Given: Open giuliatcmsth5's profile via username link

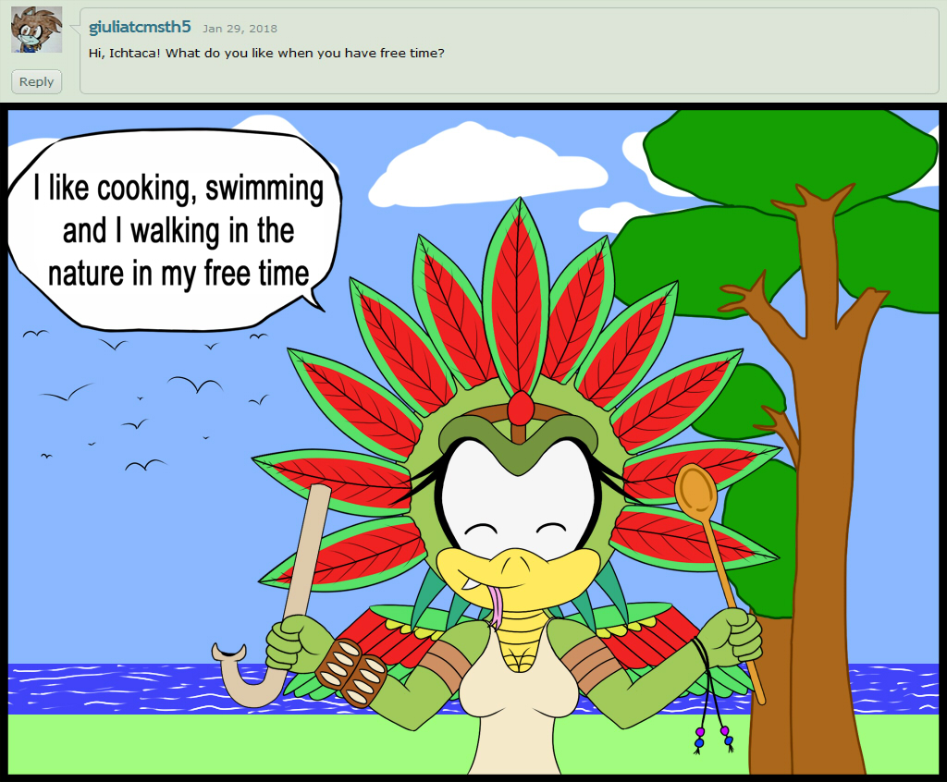Looking at the screenshot, I should 140,27.
